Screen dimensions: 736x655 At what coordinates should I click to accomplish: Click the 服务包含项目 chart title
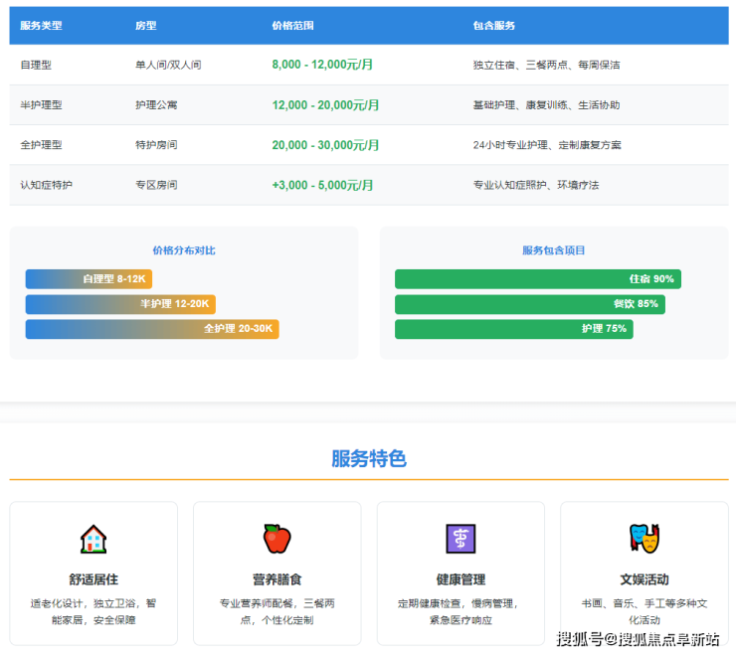coord(553,250)
